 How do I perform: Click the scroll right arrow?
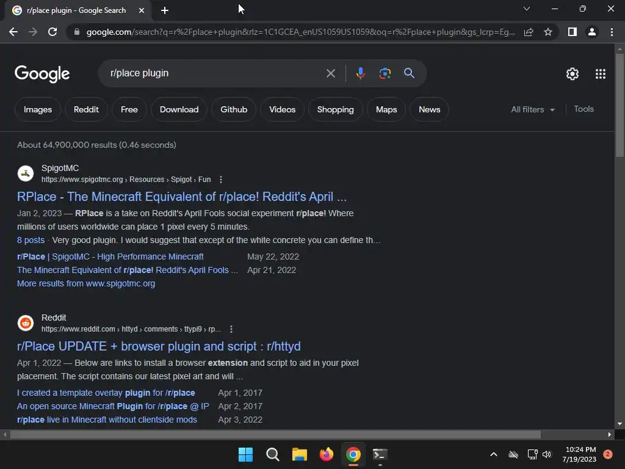[610, 434]
